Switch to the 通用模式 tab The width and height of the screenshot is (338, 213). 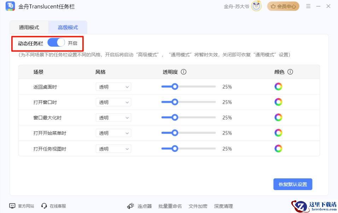point(29,27)
